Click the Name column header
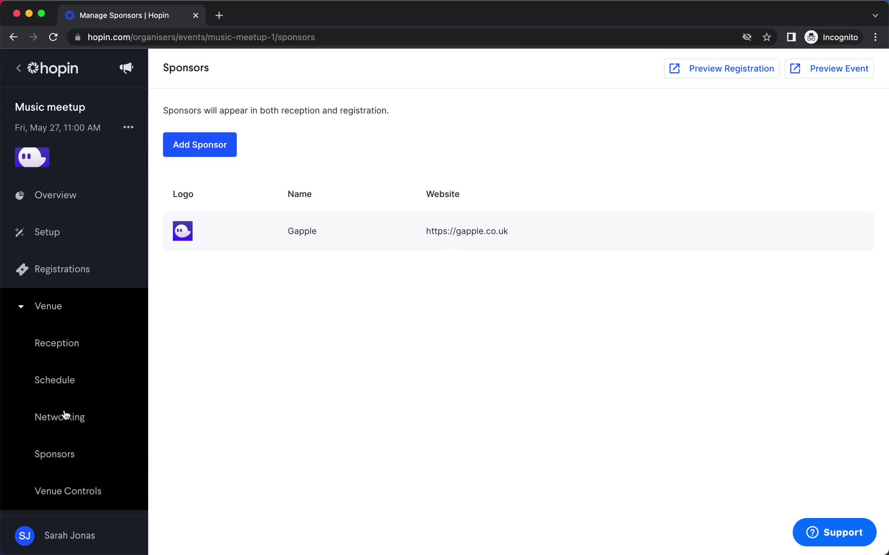The height and width of the screenshot is (555, 889). 300,194
